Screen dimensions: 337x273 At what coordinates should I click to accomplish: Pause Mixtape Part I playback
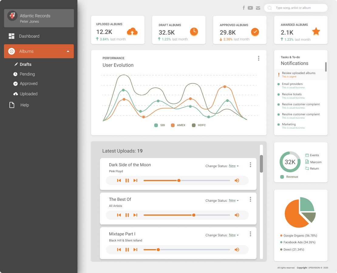127,250
